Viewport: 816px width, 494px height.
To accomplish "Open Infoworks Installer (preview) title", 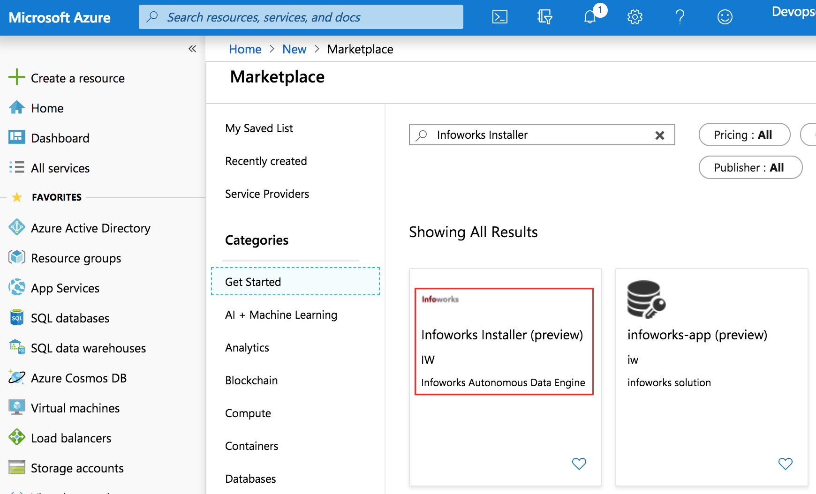I will coord(502,335).
